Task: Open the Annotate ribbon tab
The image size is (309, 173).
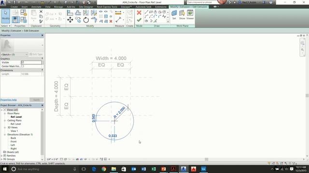Action: [x=36, y=7]
